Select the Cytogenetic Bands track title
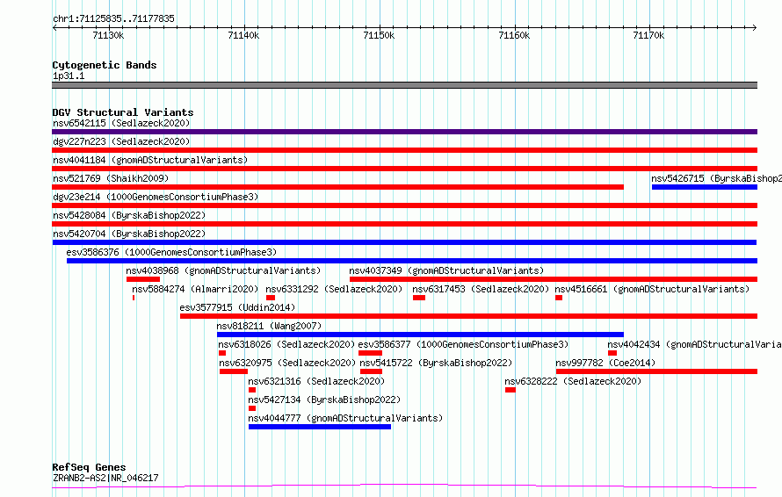 tap(105, 65)
